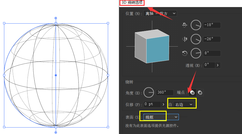The image size is (242, 134).
Task: Click the 透视 perspective value field
Action: tap(209, 65)
